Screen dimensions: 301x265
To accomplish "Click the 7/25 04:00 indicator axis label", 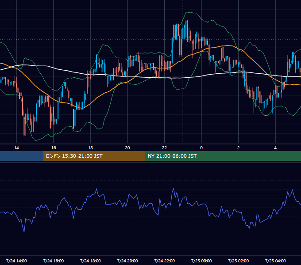I will 275,261.
